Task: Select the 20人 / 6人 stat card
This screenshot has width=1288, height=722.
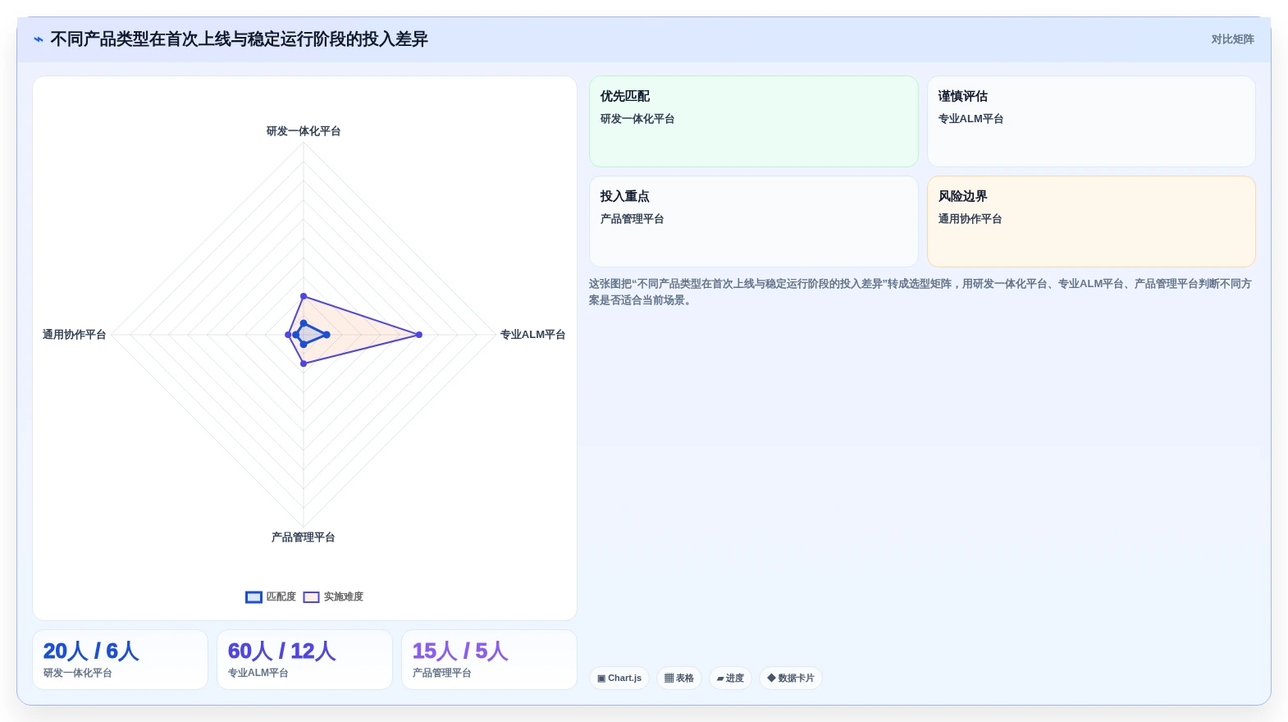Action: pyautogui.click(x=120, y=660)
